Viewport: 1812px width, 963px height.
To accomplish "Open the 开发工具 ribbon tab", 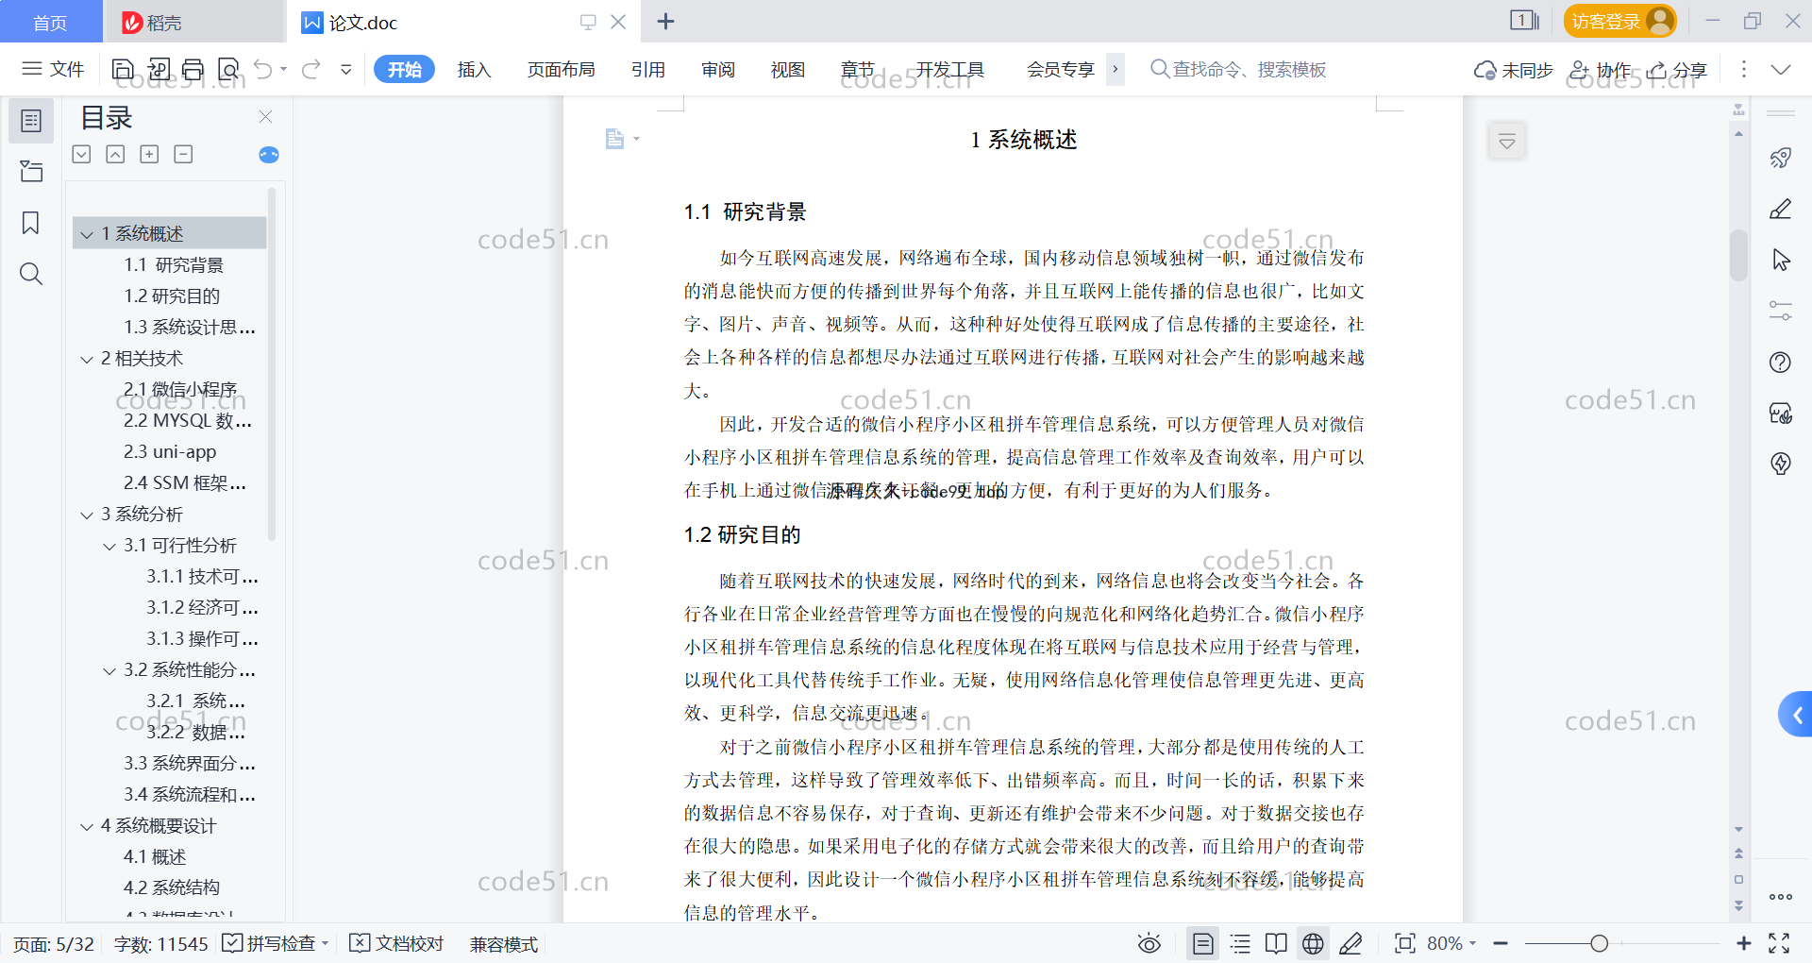I will point(949,69).
